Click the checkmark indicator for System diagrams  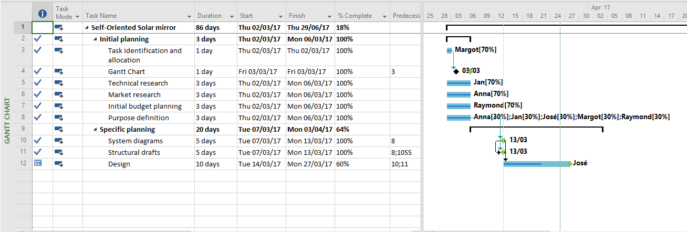[x=37, y=140]
